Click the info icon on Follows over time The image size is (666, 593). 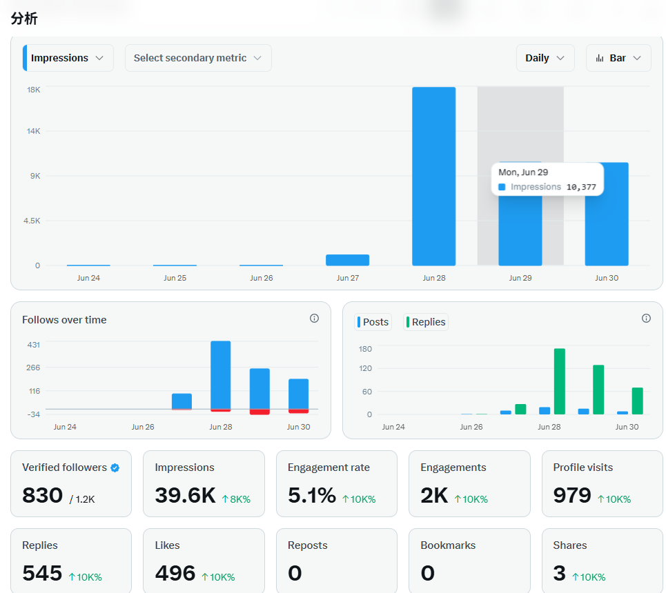[x=314, y=319]
